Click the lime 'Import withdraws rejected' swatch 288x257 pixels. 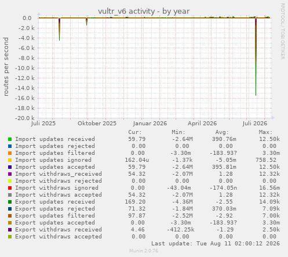coord(10,181)
